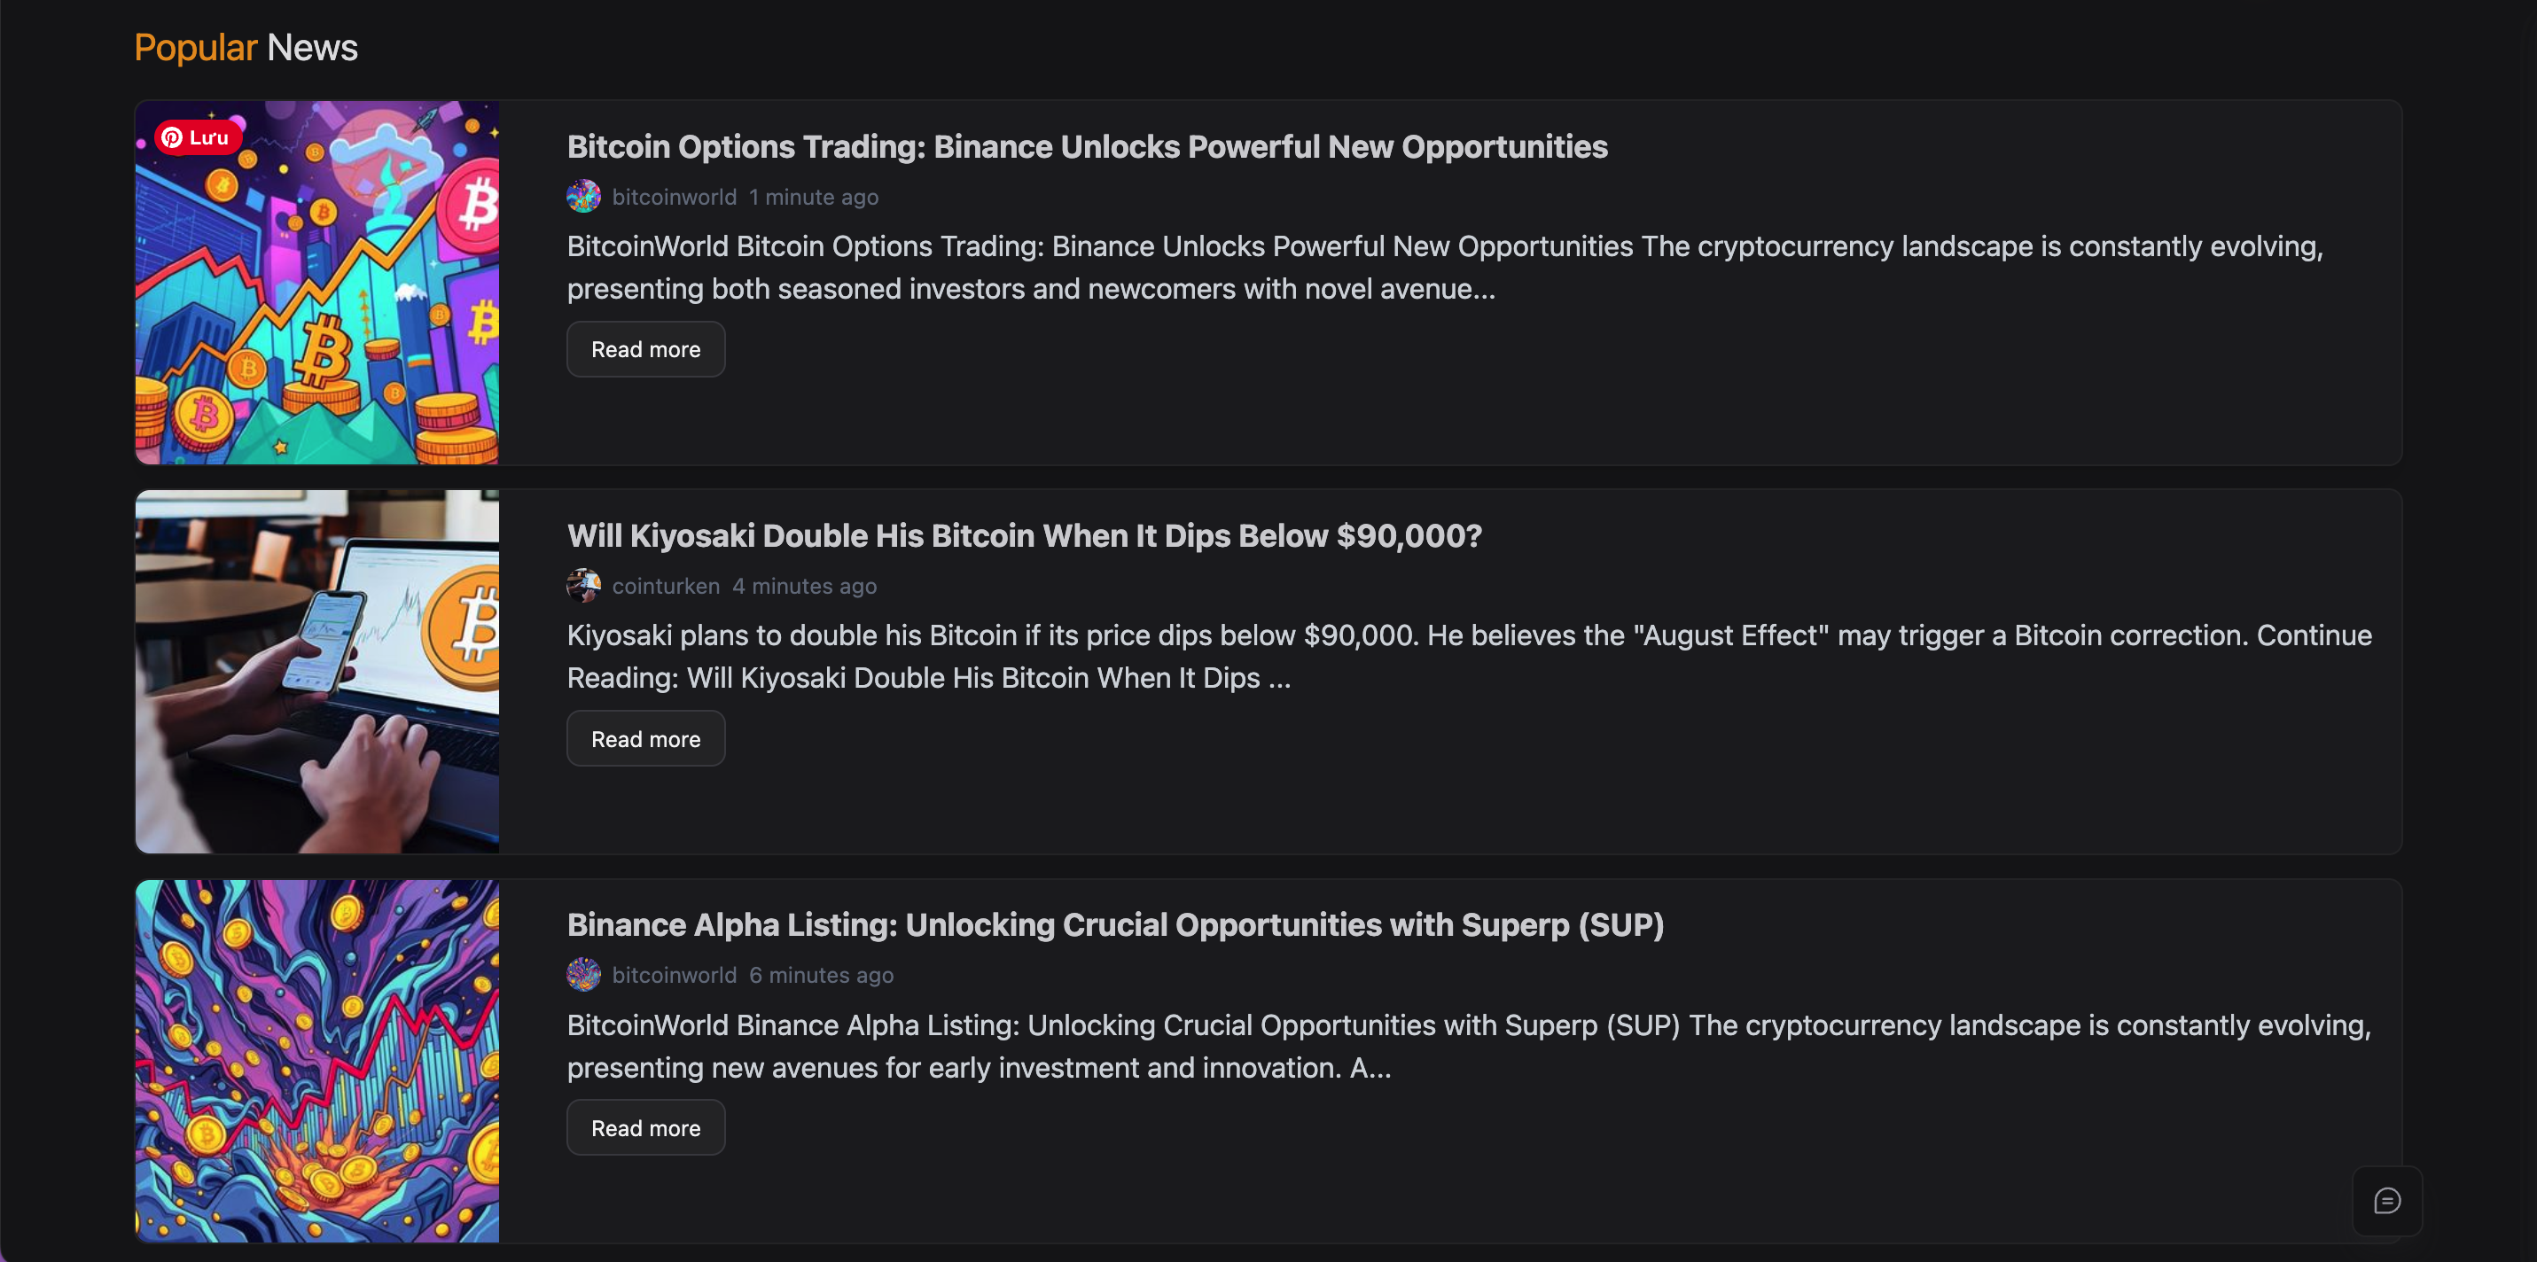The width and height of the screenshot is (2537, 1262).
Task: Click bitcoinworld avatar on Superp article
Action: click(583, 975)
